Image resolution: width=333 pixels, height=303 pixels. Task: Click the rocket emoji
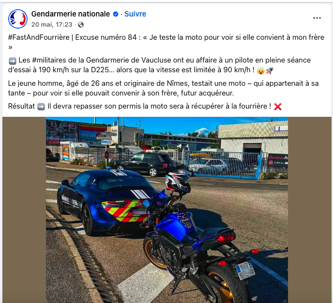click(270, 71)
